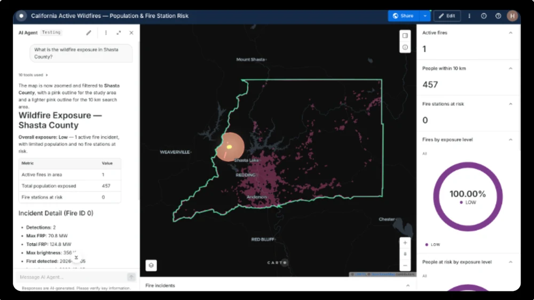
Task: Click the Anderson label on the map
Action: (256, 197)
